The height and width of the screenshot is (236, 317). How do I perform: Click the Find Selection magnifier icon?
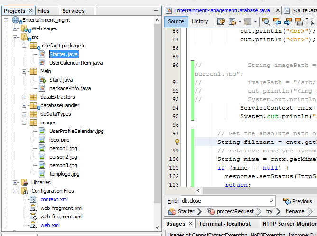point(266,21)
